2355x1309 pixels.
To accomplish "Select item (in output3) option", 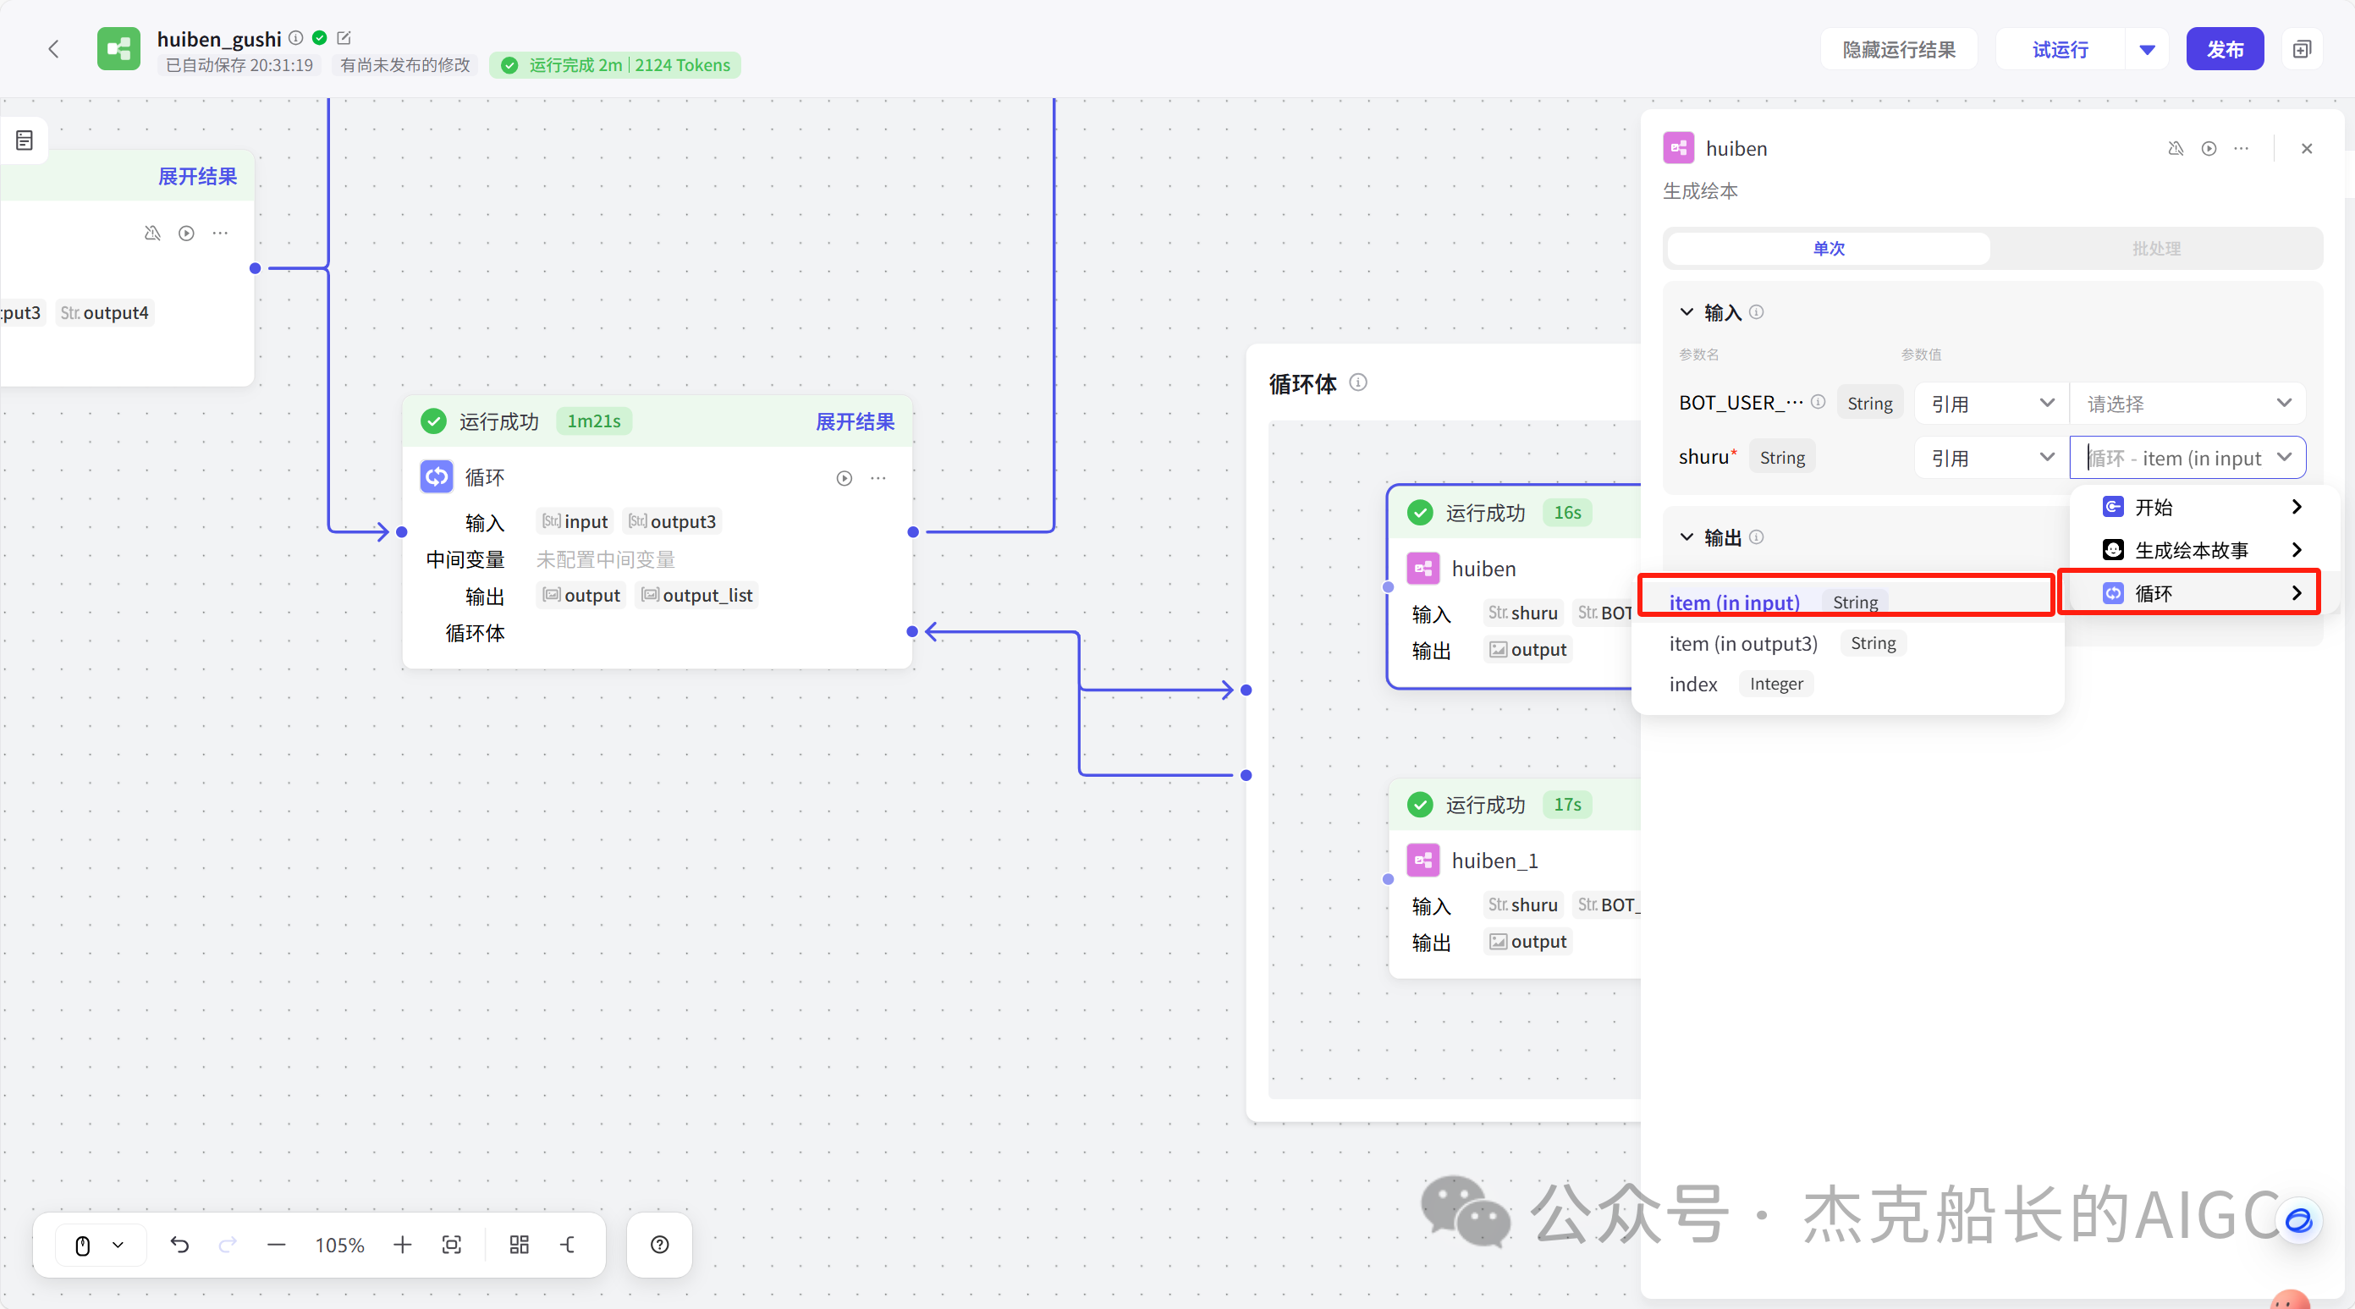I will coord(1742,644).
